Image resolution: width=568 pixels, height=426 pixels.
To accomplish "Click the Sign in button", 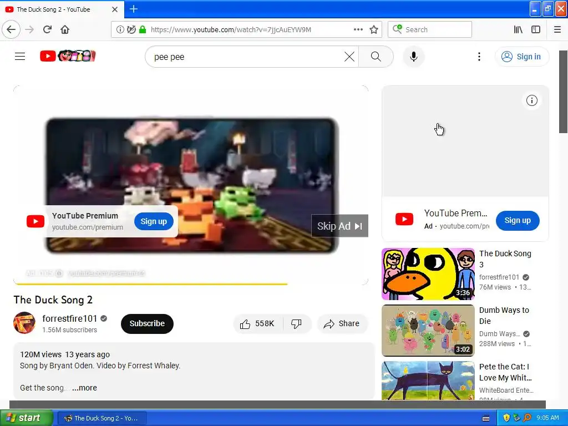I will [x=521, y=57].
